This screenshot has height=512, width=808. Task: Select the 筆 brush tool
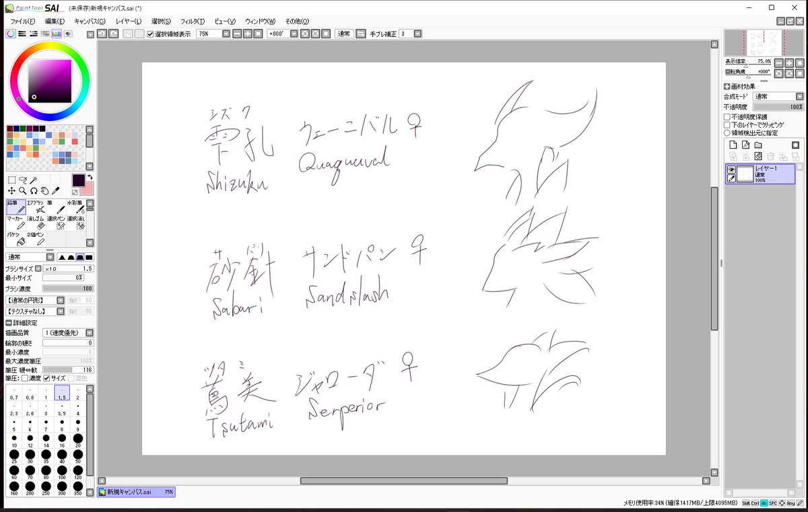click(x=57, y=207)
